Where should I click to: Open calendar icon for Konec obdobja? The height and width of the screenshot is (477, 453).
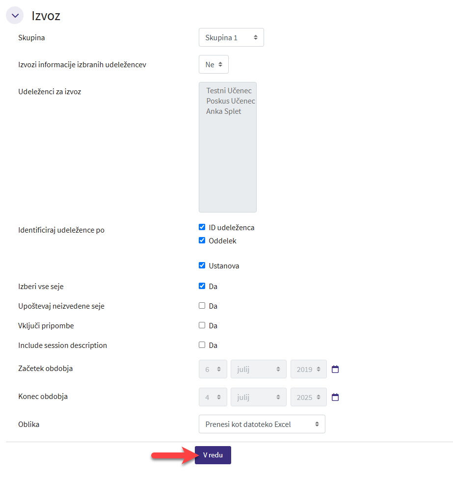pyautogui.click(x=336, y=397)
